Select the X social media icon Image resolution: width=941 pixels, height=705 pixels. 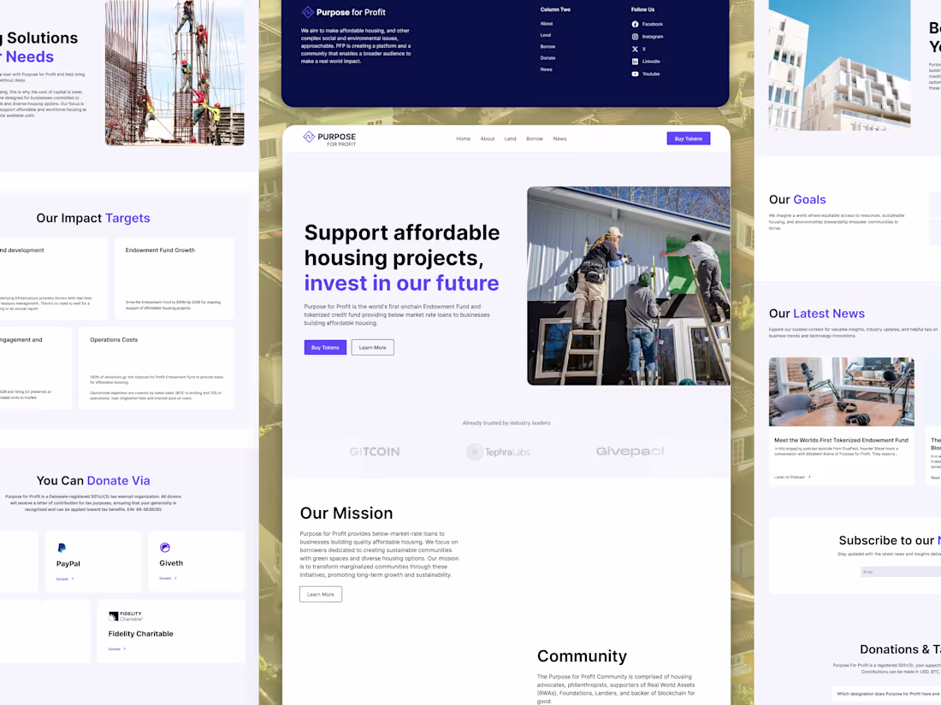636,49
